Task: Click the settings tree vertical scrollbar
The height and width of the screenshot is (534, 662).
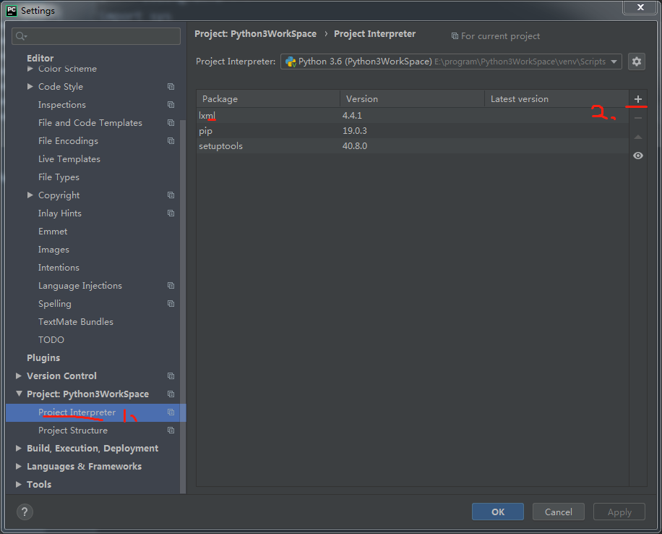Action: click(x=183, y=307)
